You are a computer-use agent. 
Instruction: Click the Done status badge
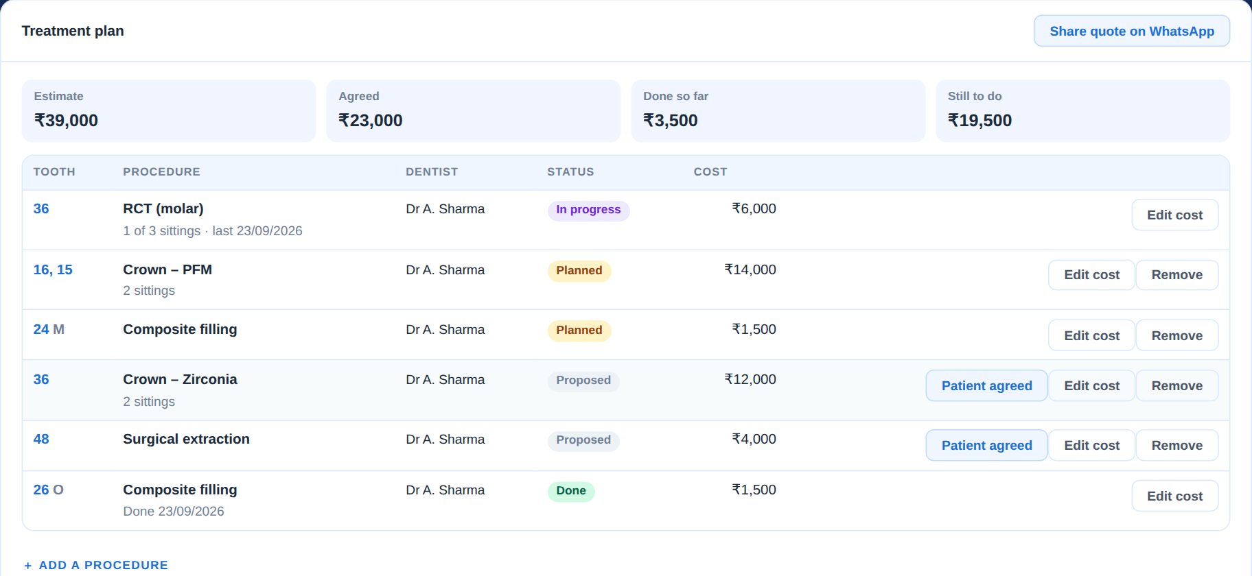571,491
